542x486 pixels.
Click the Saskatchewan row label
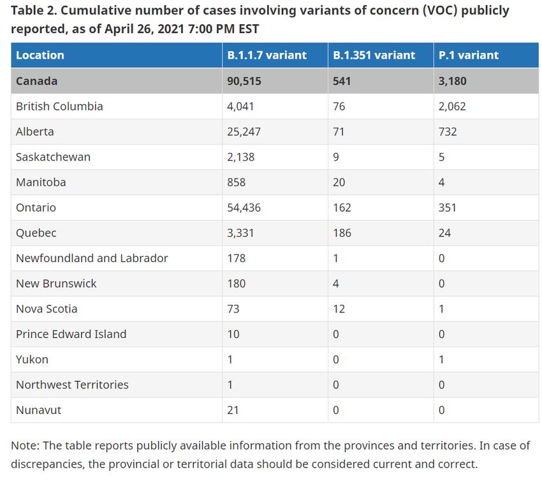(x=53, y=157)
